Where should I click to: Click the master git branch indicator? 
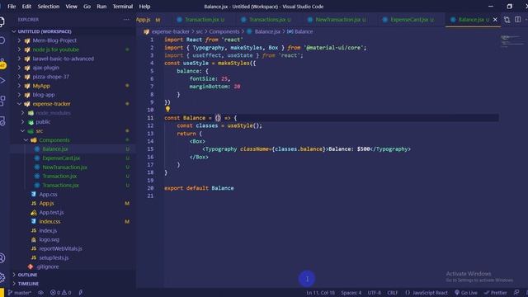tap(20, 293)
